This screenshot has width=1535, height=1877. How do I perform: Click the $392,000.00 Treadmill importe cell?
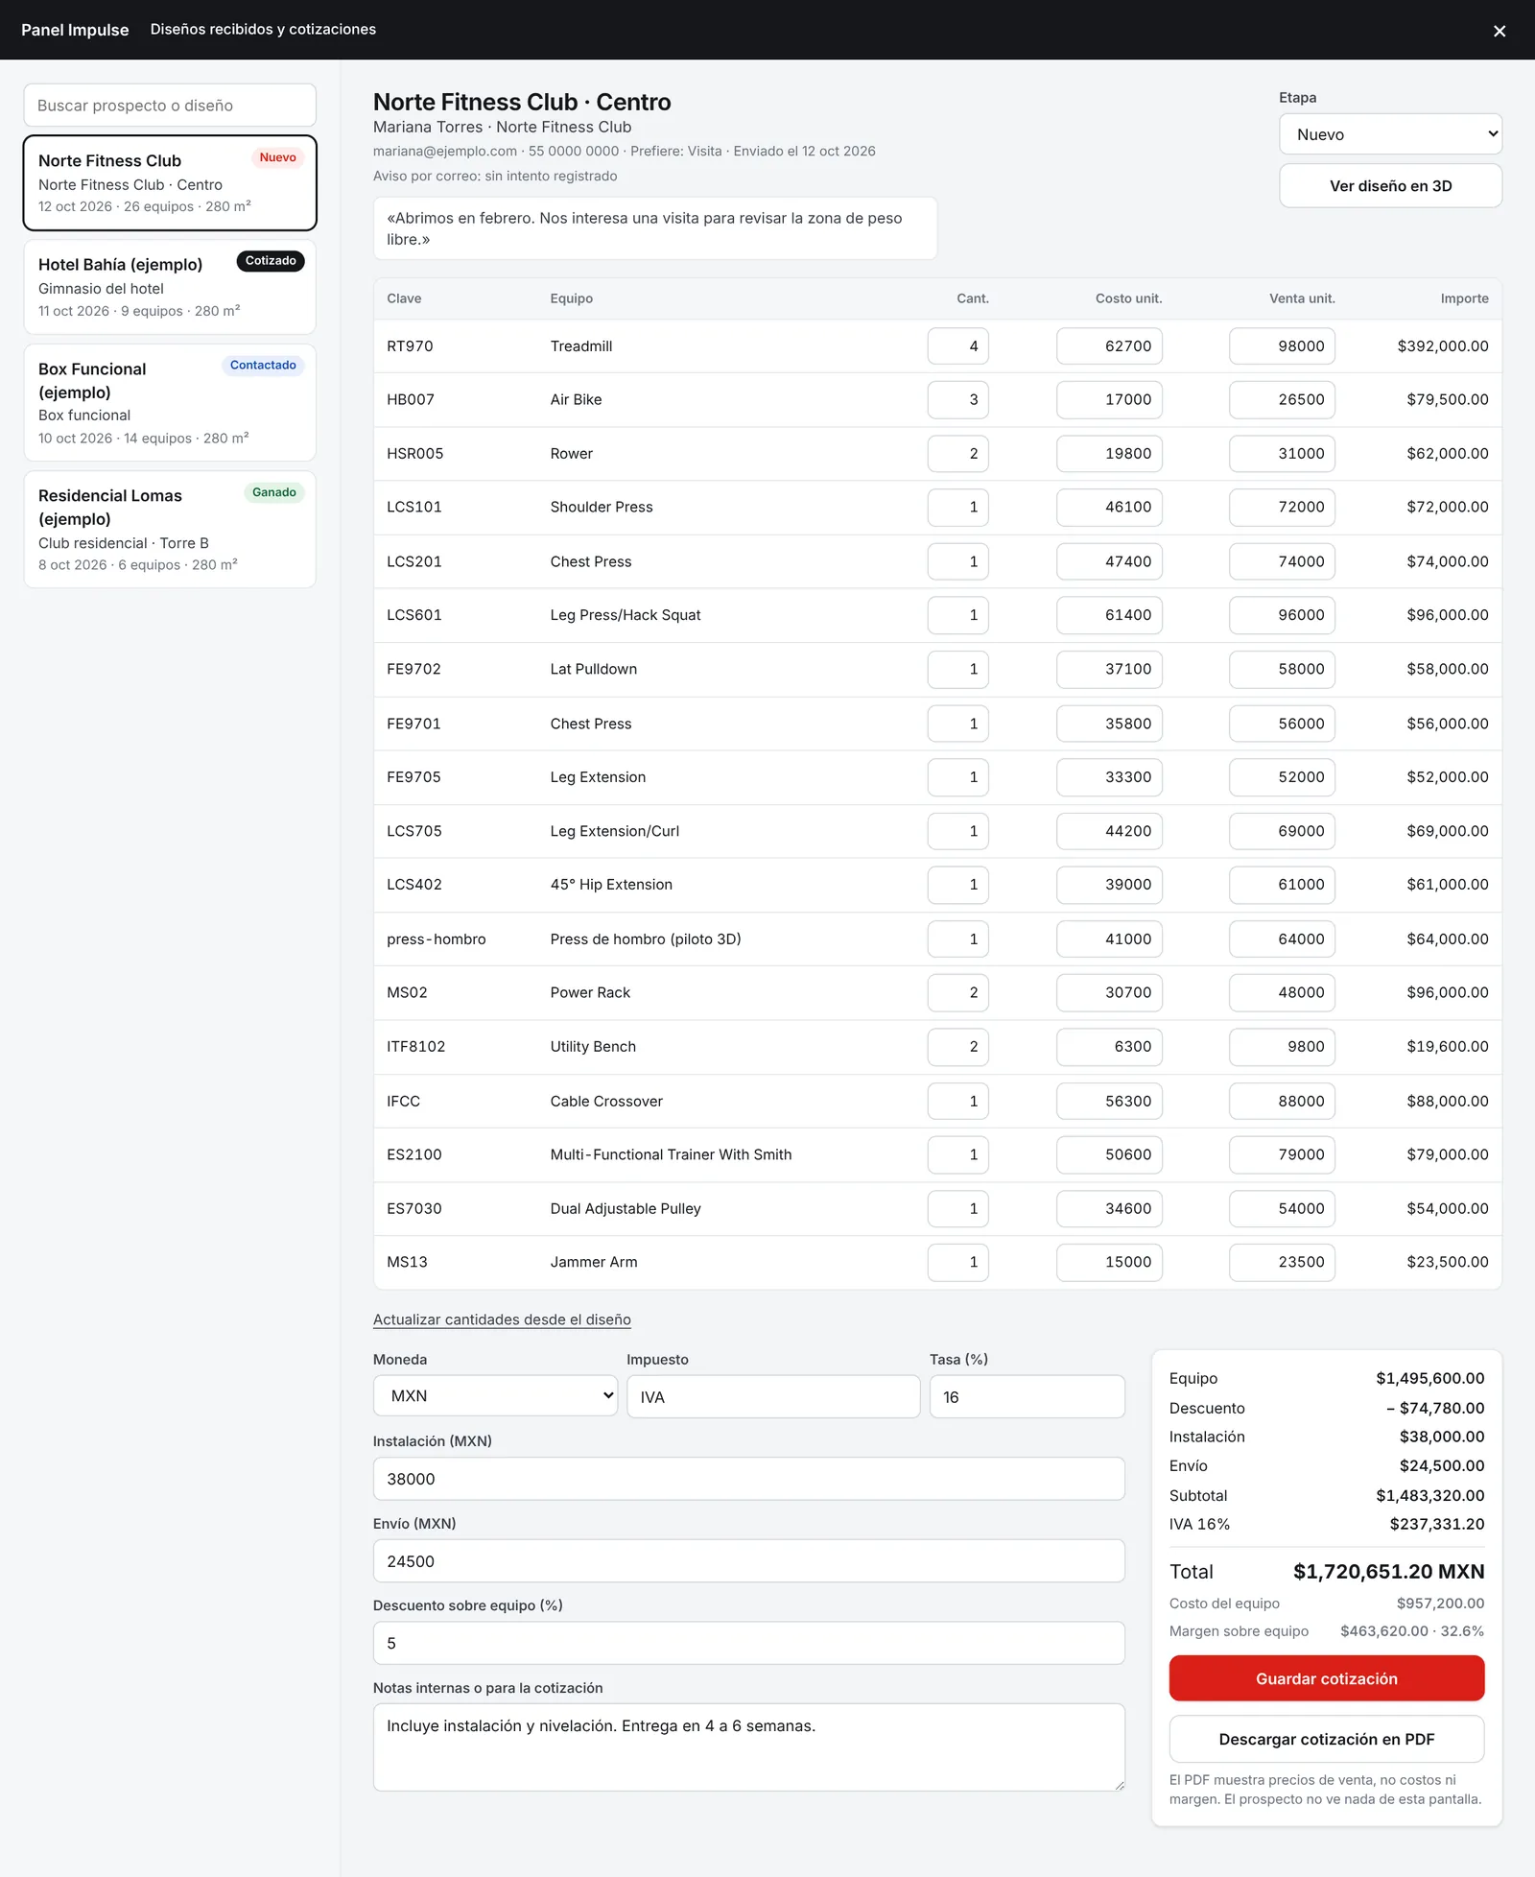pos(1443,346)
